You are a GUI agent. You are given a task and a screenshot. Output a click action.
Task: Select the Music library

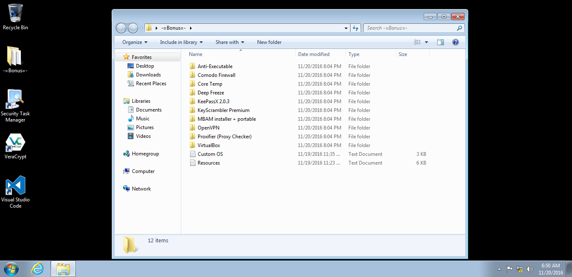[138, 119]
